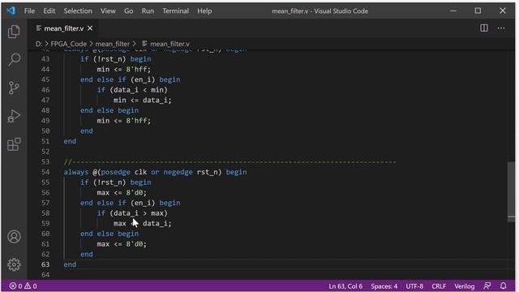Open the Explorer view in activity bar
519x292 pixels.
click(14, 32)
